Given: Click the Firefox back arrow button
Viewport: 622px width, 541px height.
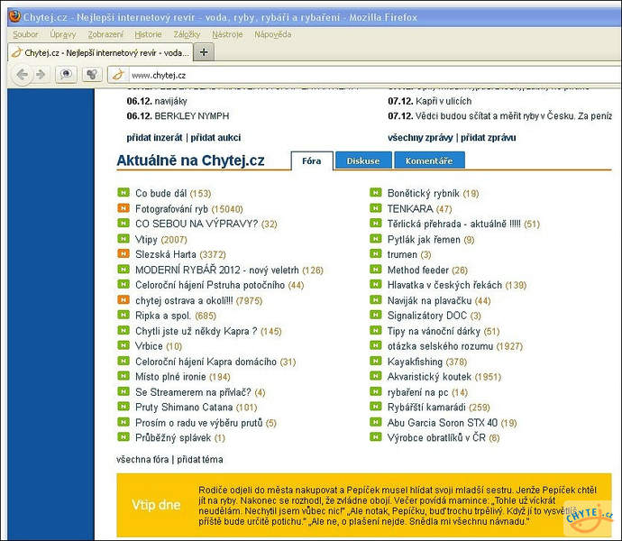Looking at the screenshot, I should pyautogui.click(x=23, y=74).
